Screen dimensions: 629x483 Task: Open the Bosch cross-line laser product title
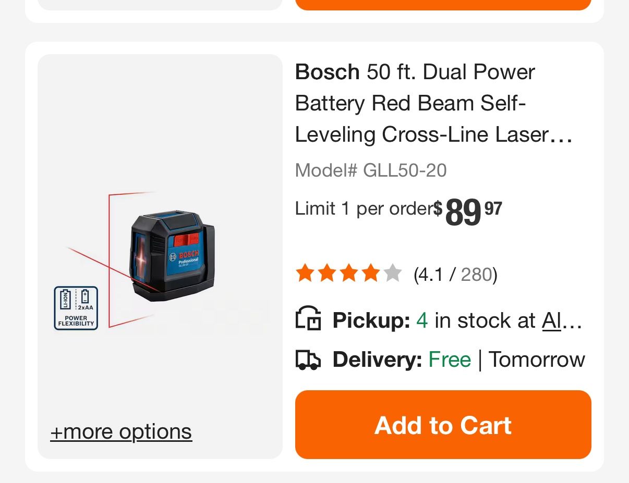[433, 103]
